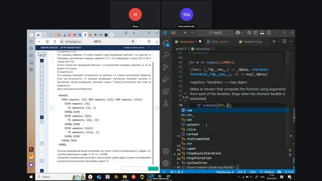
Task: Go to the next task with right arrow
Action: coord(156,108)
